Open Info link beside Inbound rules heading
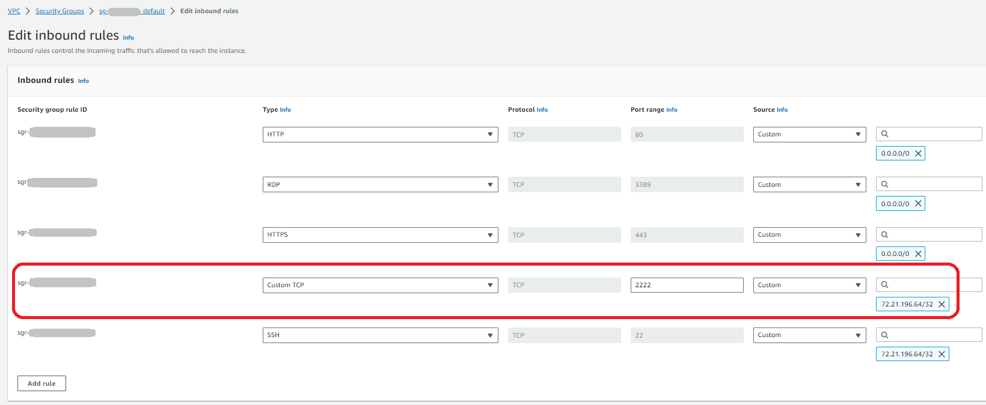986x405 pixels. coord(84,81)
